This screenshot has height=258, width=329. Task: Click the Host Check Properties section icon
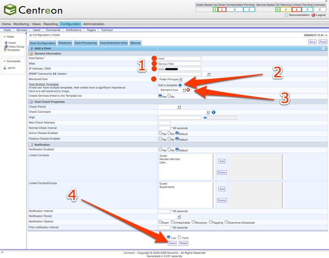tap(31, 102)
